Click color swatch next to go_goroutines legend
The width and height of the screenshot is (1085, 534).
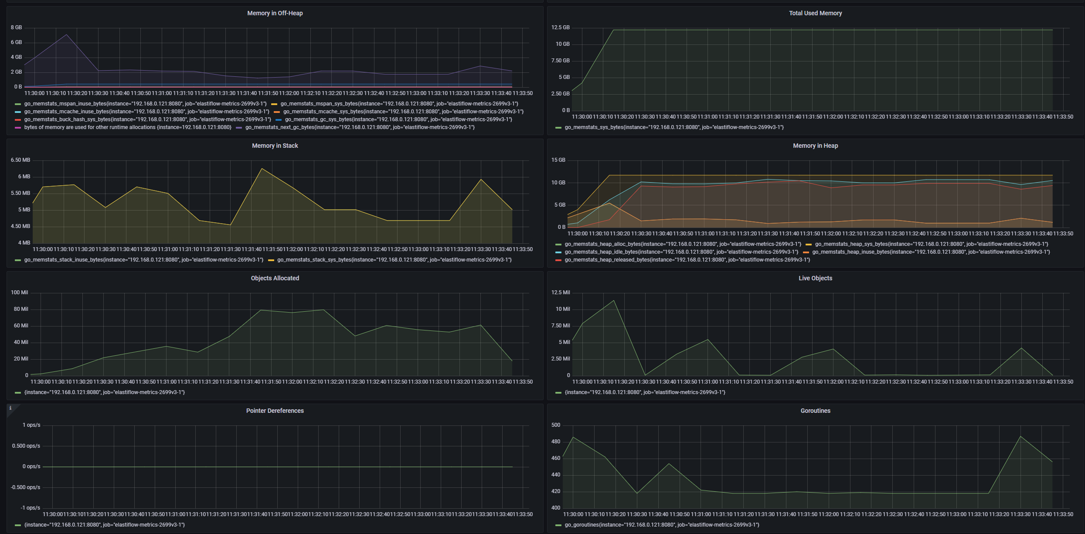tap(558, 525)
